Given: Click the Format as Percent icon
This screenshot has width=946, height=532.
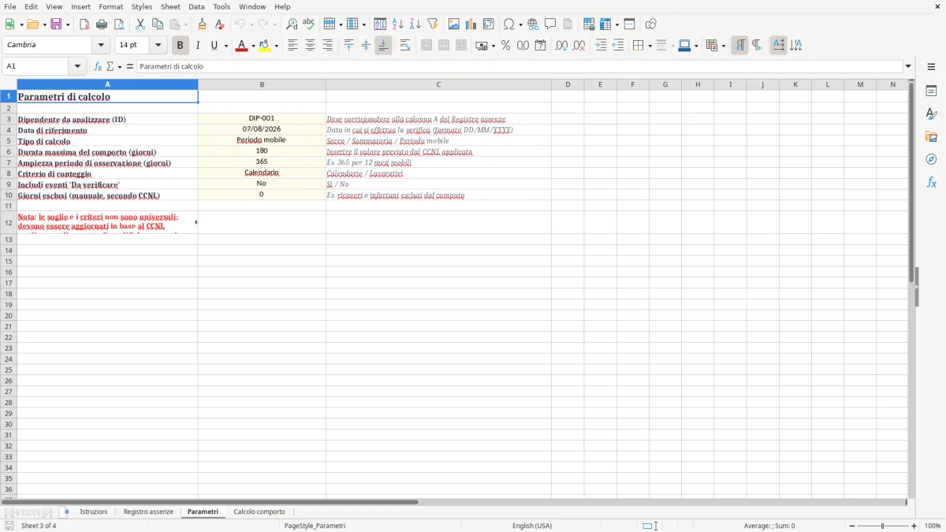Looking at the screenshot, I should pos(505,46).
